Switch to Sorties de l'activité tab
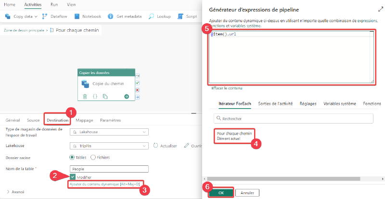 [x=275, y=103]
